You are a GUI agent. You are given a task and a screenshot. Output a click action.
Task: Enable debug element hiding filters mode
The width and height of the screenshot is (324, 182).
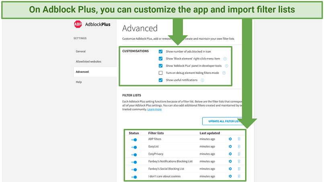160,73
